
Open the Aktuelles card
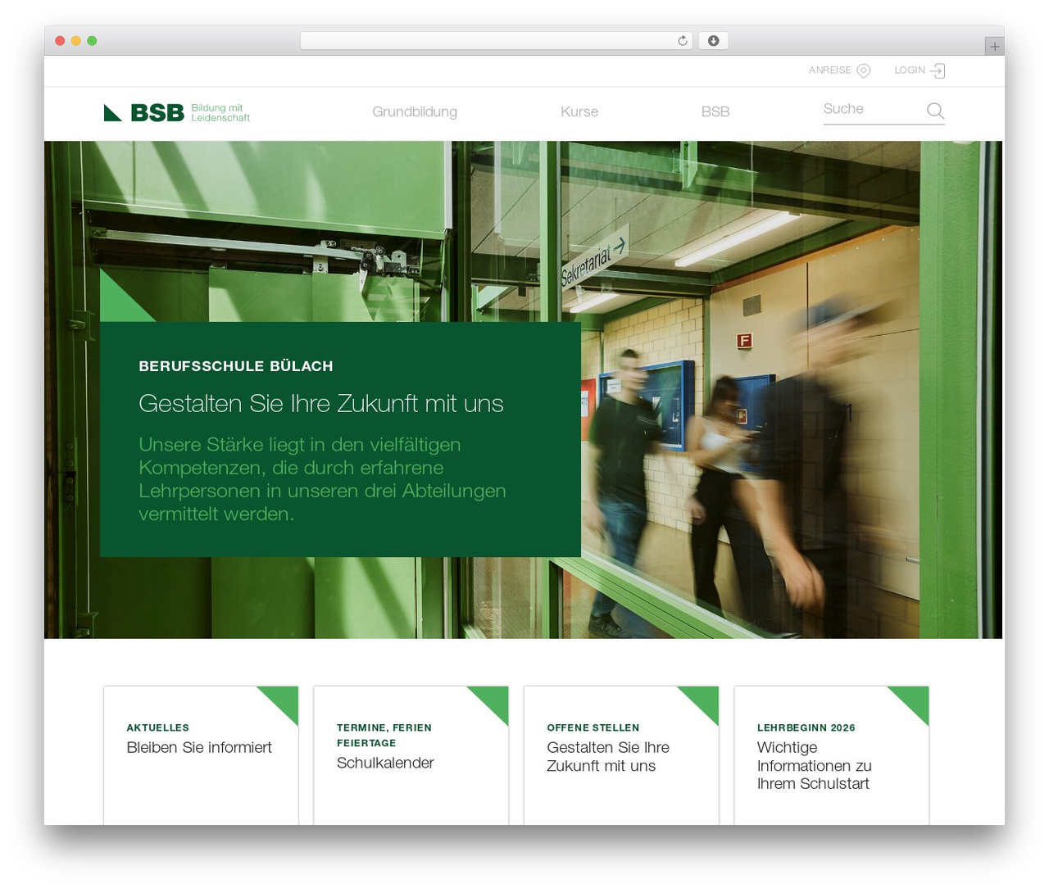click(x=201, y=755)
